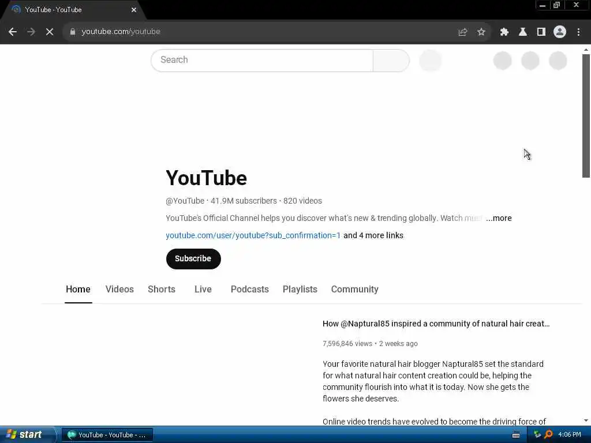591x443 pixels.
Task: Switch to the Videos channel tab
Action: (119, 290)
